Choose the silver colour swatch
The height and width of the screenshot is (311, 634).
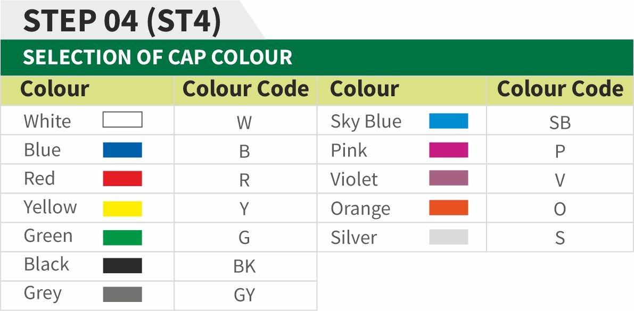pos(449,237)
